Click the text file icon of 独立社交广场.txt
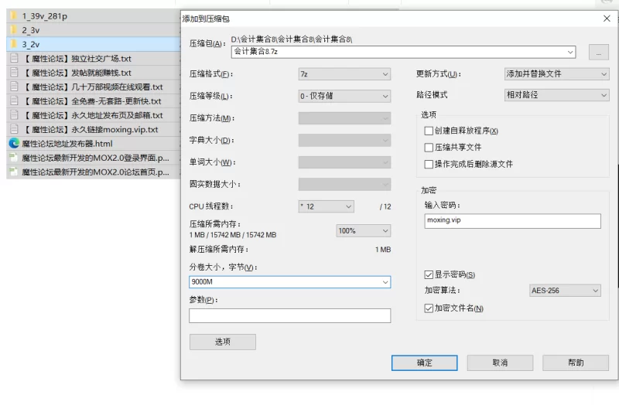The width and height of the screenshot is (619, 405). coord(14,59)
